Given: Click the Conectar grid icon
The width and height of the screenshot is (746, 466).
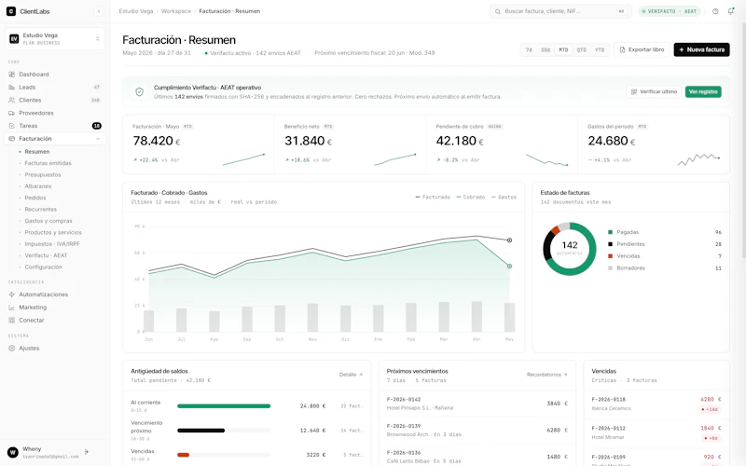Looking at the screenshot, I should point(11,320).
